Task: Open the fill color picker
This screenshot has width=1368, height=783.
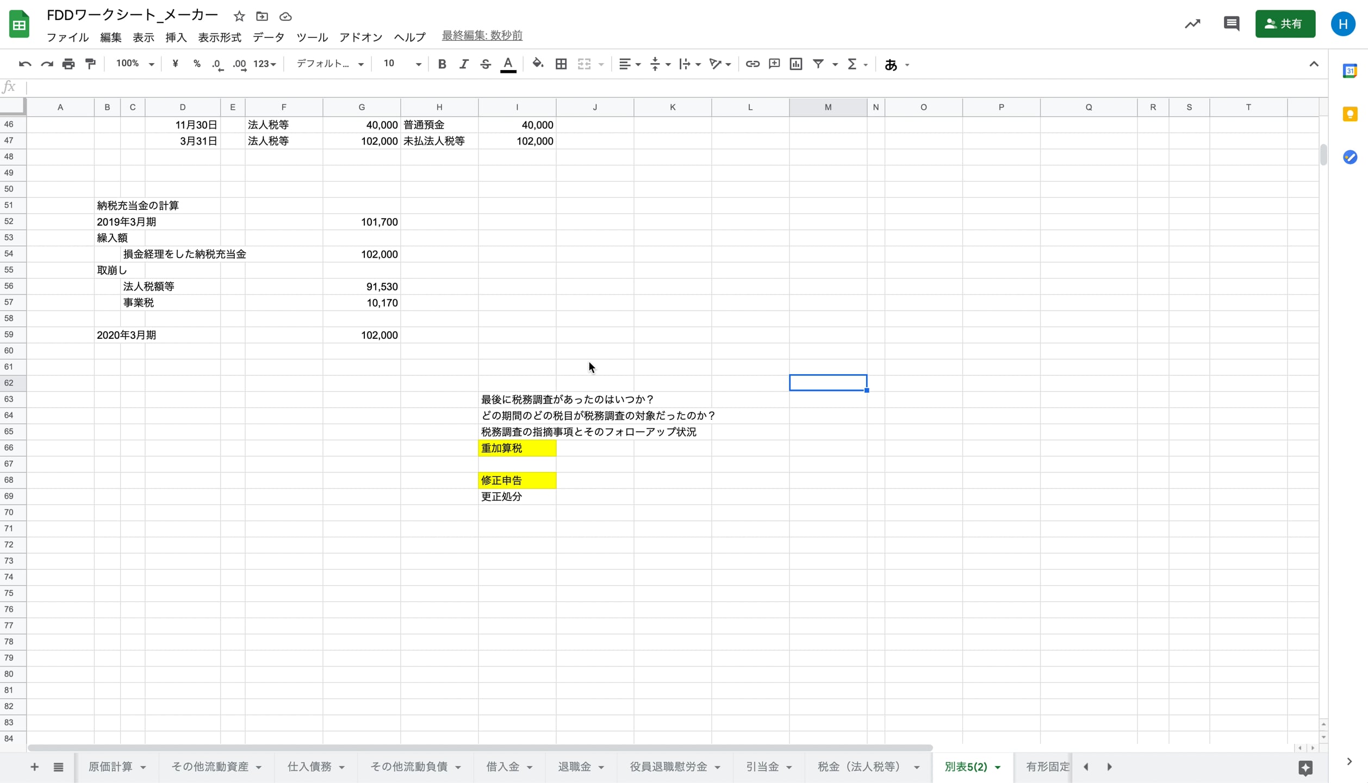Action: click(x=537, y=64)
